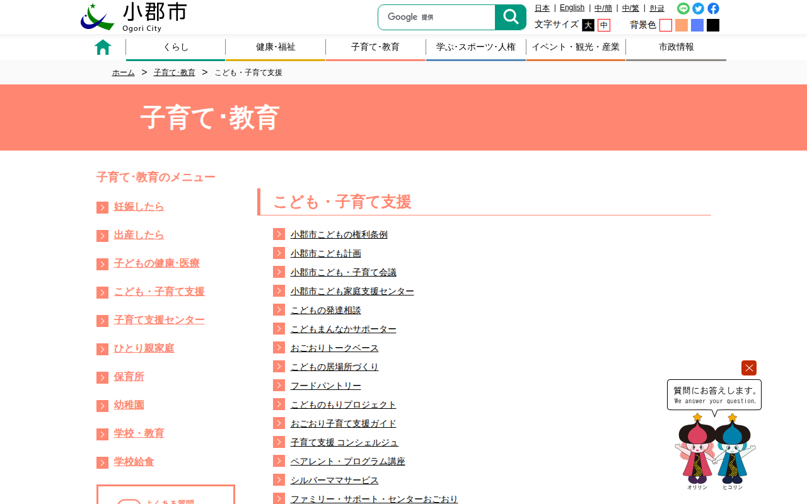Set text size to 中 (medium)
The width and height of the screenshot is (807, 504).
604,25
